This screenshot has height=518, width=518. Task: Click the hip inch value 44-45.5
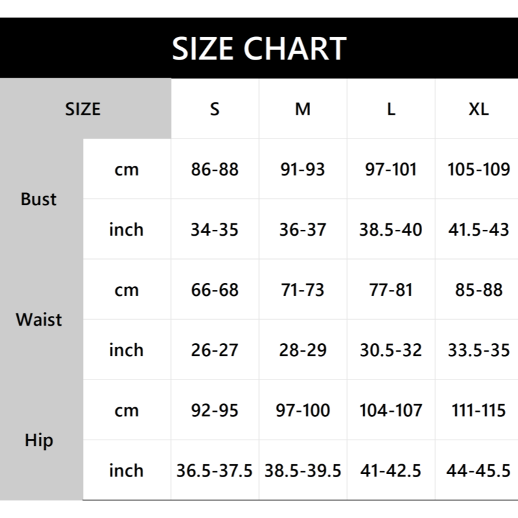479,471
